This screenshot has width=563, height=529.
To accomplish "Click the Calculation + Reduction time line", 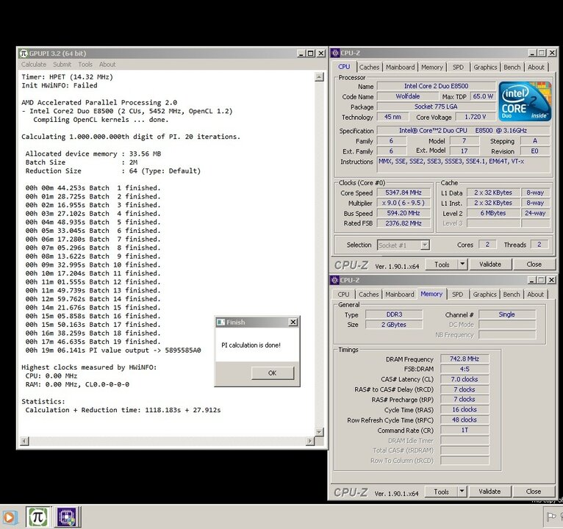I will click(x=123, y=410).
